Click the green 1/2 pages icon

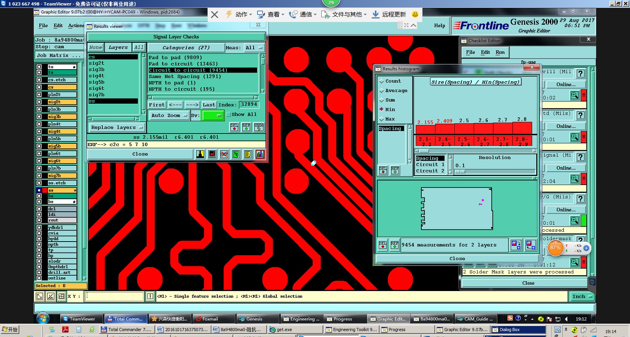pos(236,154)
